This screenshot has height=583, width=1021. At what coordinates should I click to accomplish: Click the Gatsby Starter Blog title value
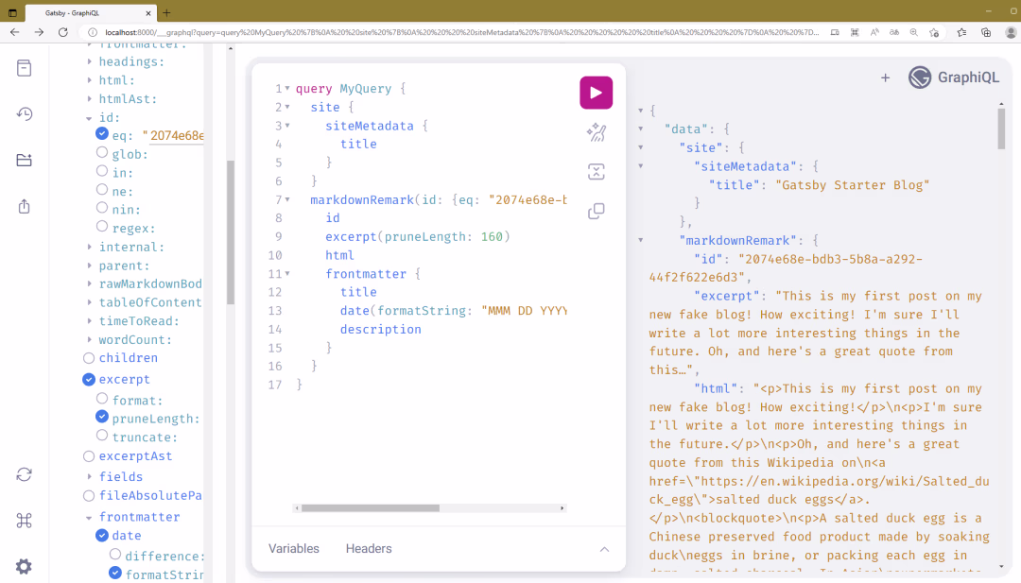853,185
